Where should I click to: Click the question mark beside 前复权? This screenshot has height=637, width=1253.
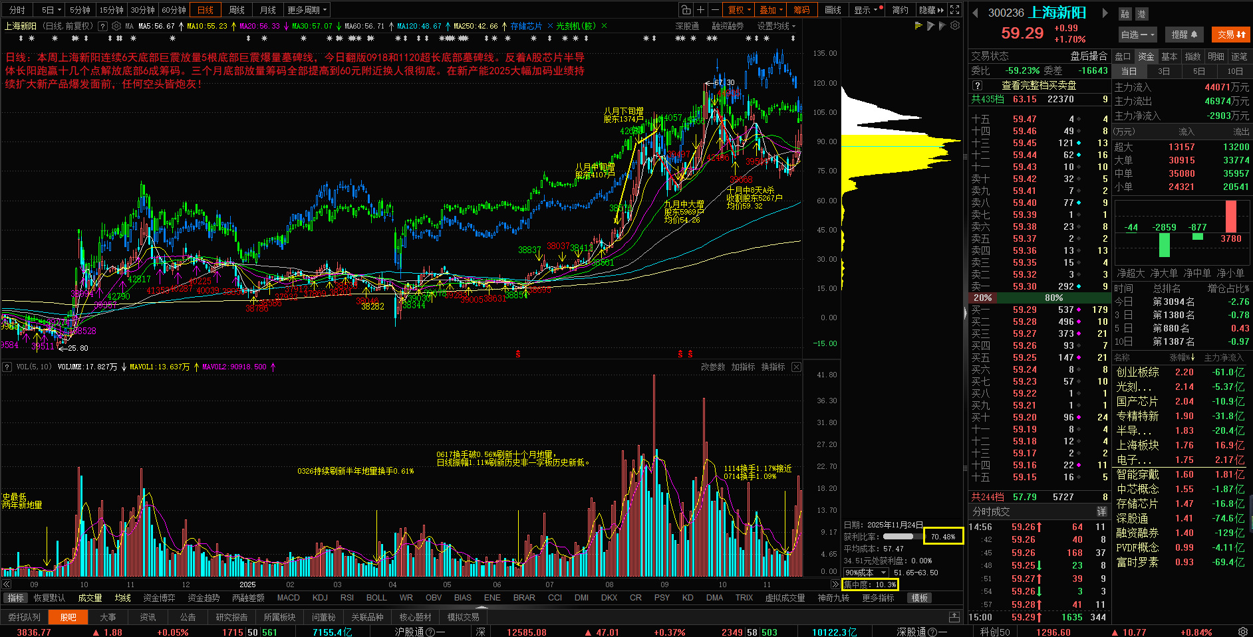pyautogui.click(x=102, y=26)
